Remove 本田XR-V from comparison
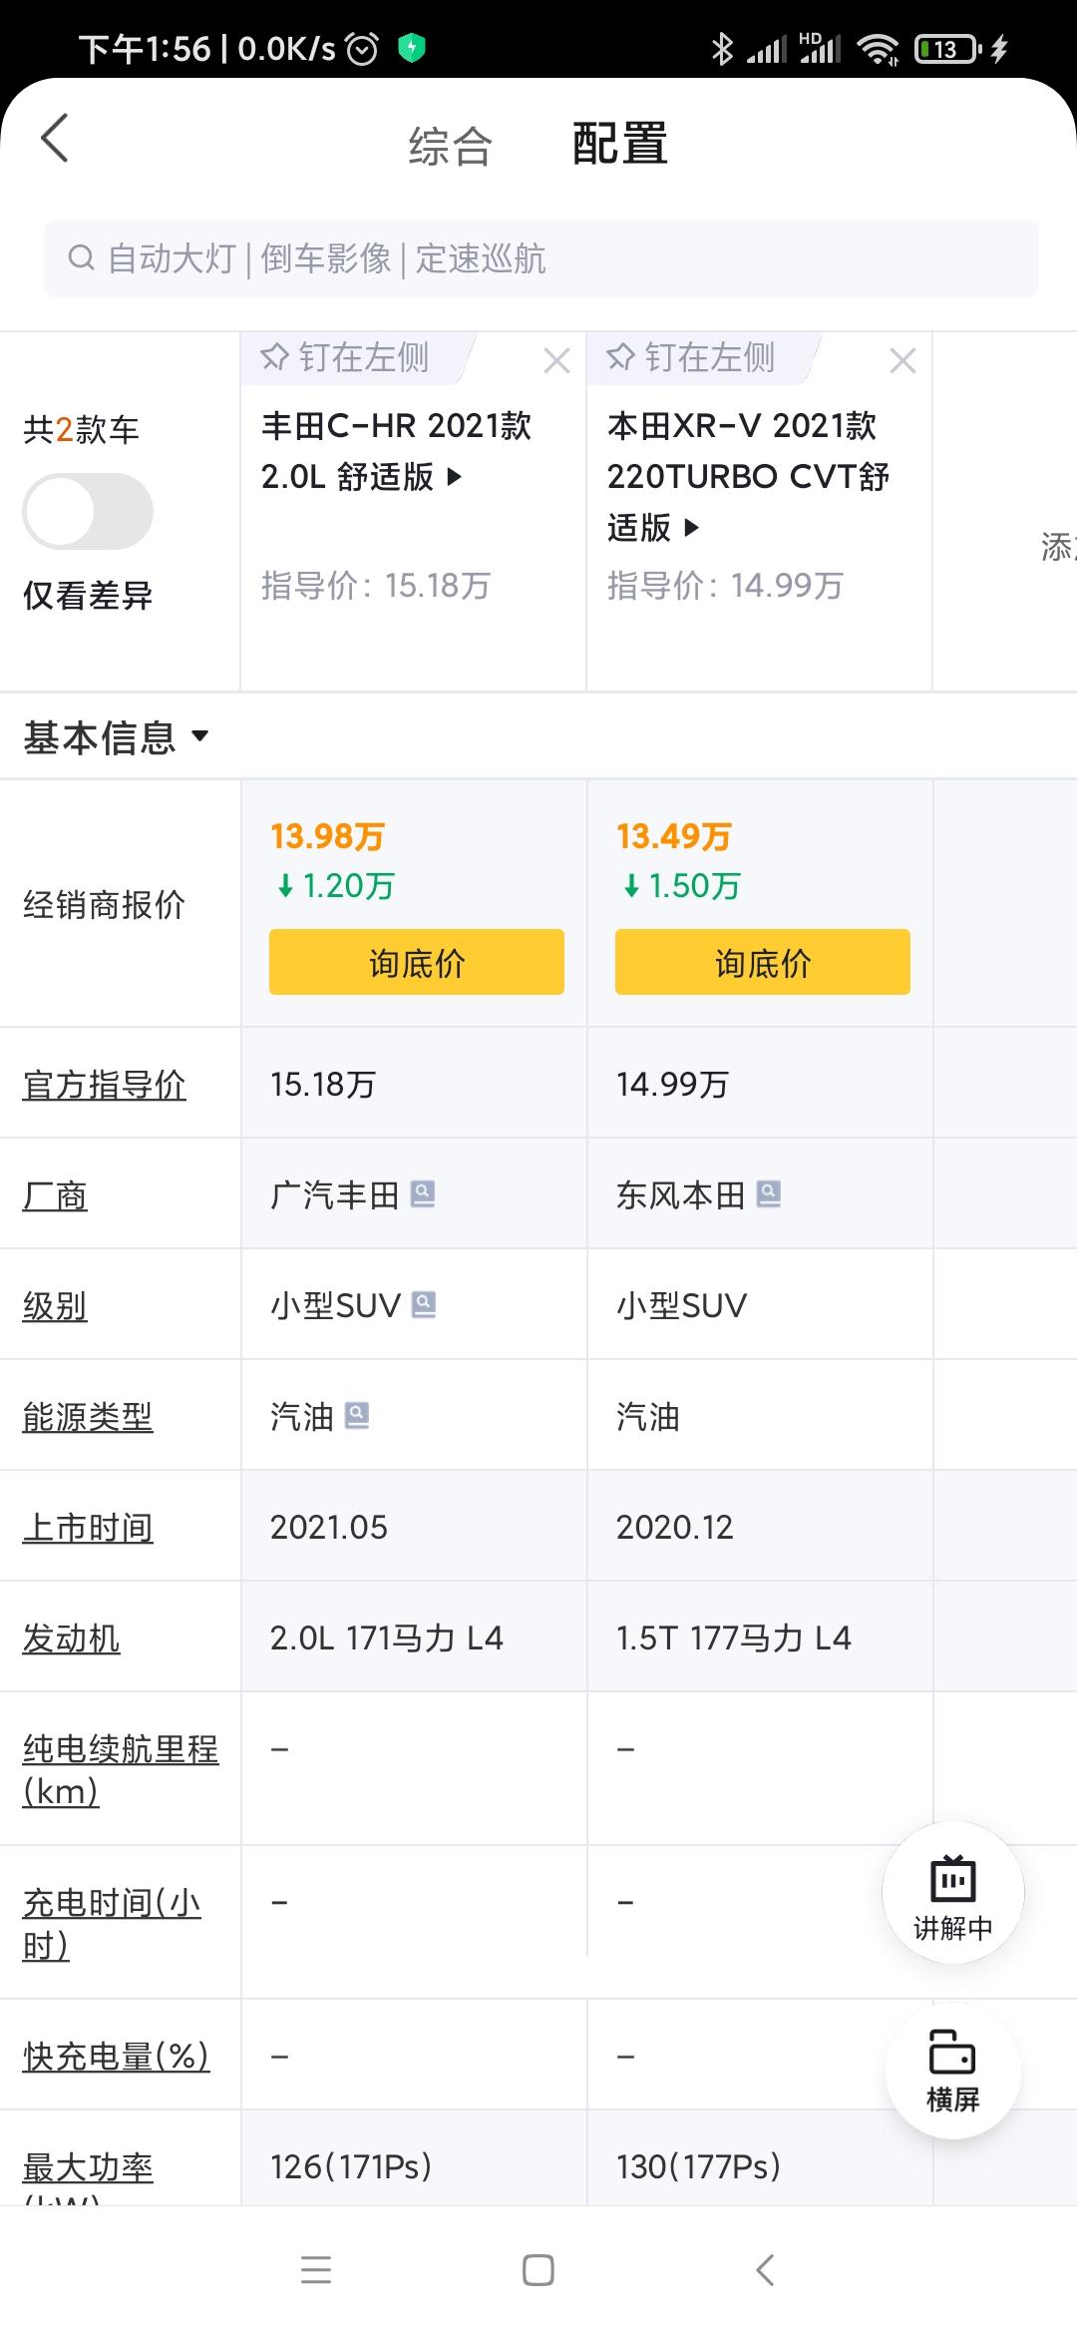 tap(902, 360)
